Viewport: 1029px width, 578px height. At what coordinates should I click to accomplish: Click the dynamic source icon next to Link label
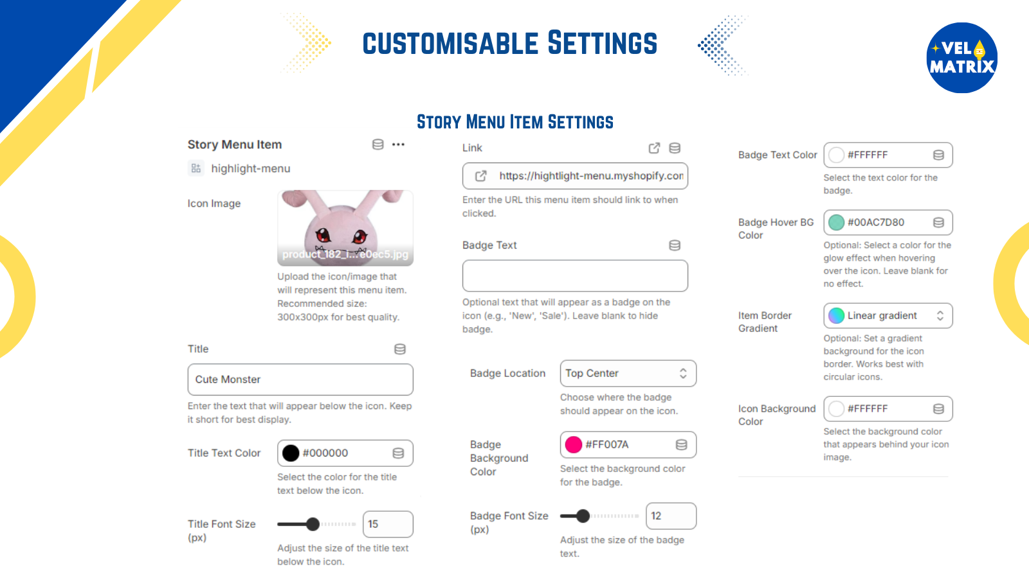(x=675, y=148)
